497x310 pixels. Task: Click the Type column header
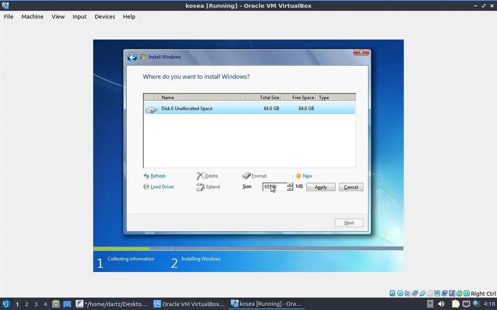tap(335, 97)
